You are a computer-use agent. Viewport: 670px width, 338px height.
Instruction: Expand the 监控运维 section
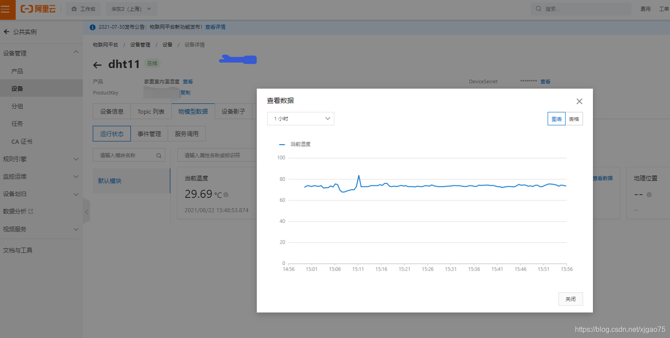pyautogui.click(x=76, y=176)
